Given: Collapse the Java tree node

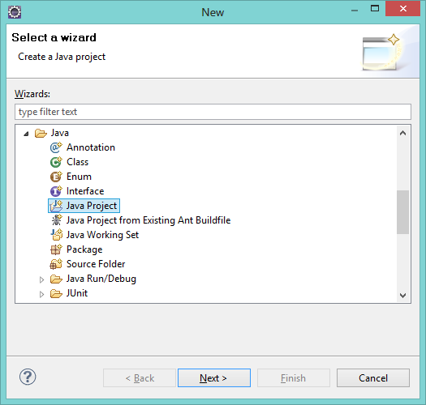Looking at the screenshot, I should (x=26, y=134).
